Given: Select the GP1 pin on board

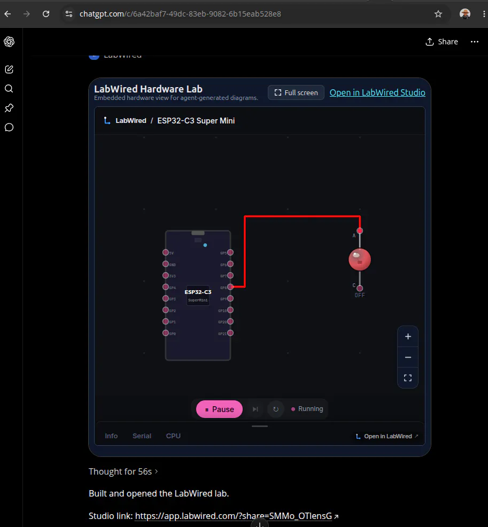Looking at the screenshot, I should (x=165, y=321).
